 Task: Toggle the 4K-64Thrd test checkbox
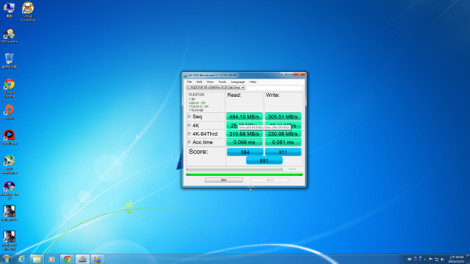189,133
